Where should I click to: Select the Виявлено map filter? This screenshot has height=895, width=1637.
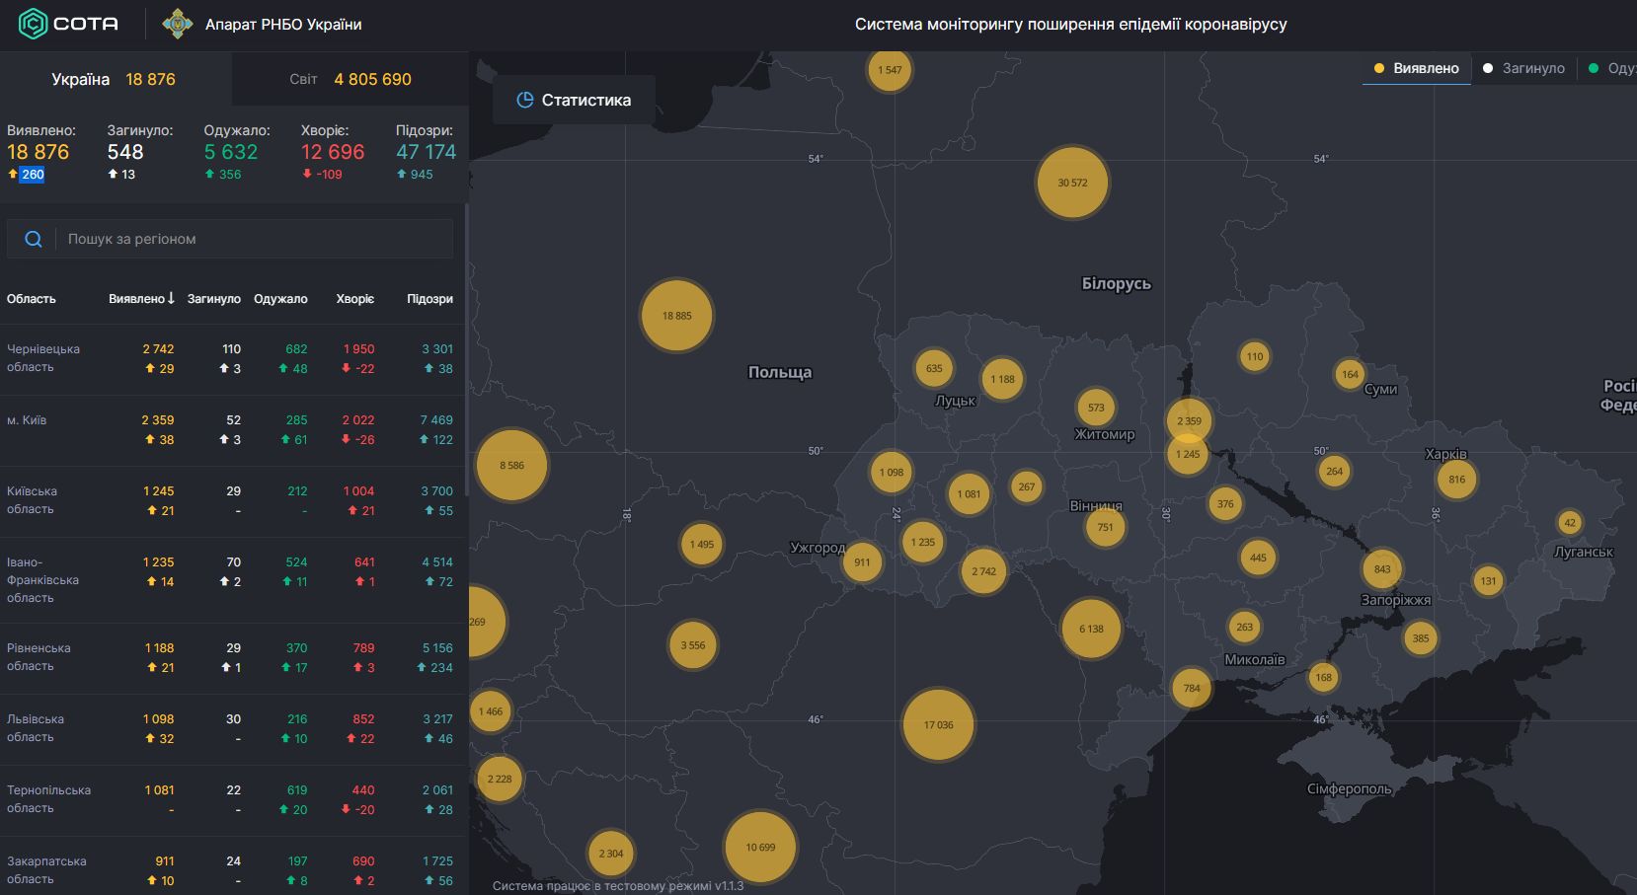click(x=1416, y=68)
